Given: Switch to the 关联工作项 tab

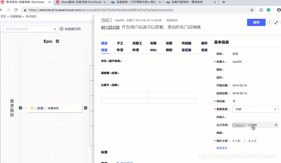Looking at the screenshot, I should tap(137, 47).
